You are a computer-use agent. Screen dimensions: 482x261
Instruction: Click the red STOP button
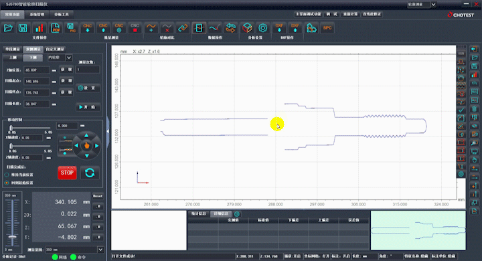click(68, 173)
